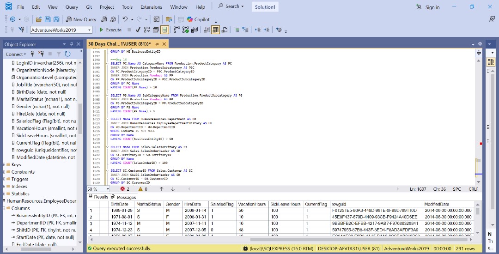Click the feedback icon at top right
The height and width of the screenshot is (254, 499).
pos(492,19)
